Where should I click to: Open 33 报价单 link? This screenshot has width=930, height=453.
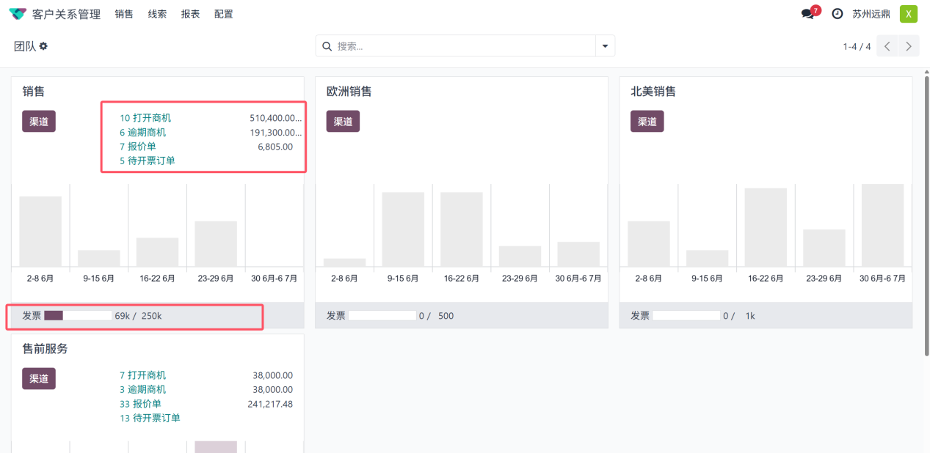140,404
